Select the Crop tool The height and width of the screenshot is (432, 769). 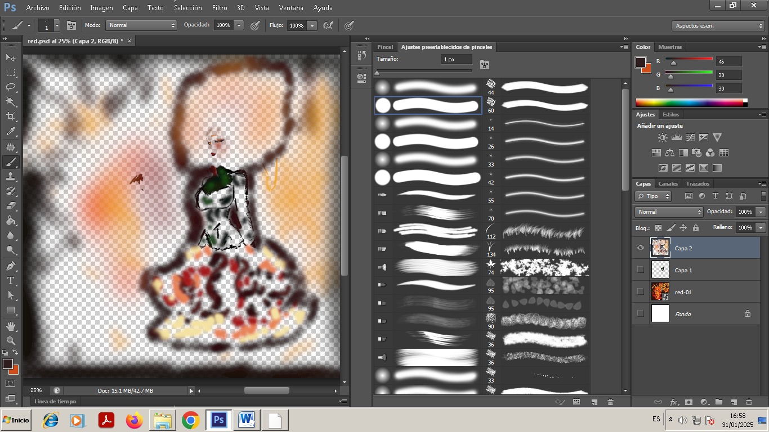pos(11,116)
